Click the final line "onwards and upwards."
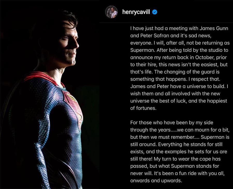The height and width of the screenshot is (189, 233). (x=156, y=181)
